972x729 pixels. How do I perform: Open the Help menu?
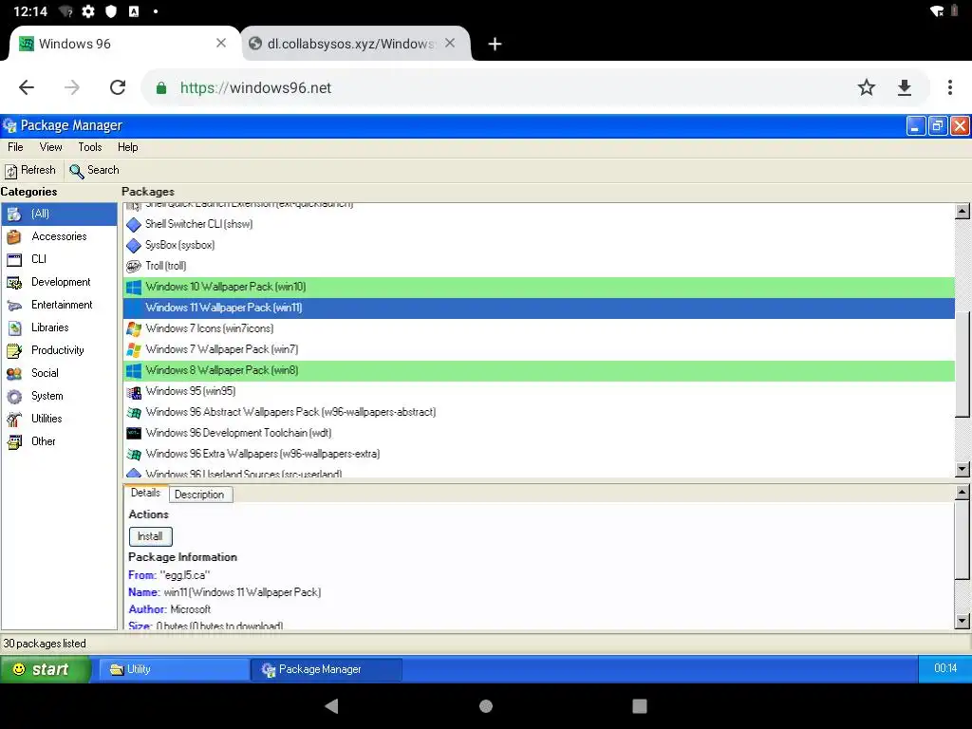(x=128, y=147)
